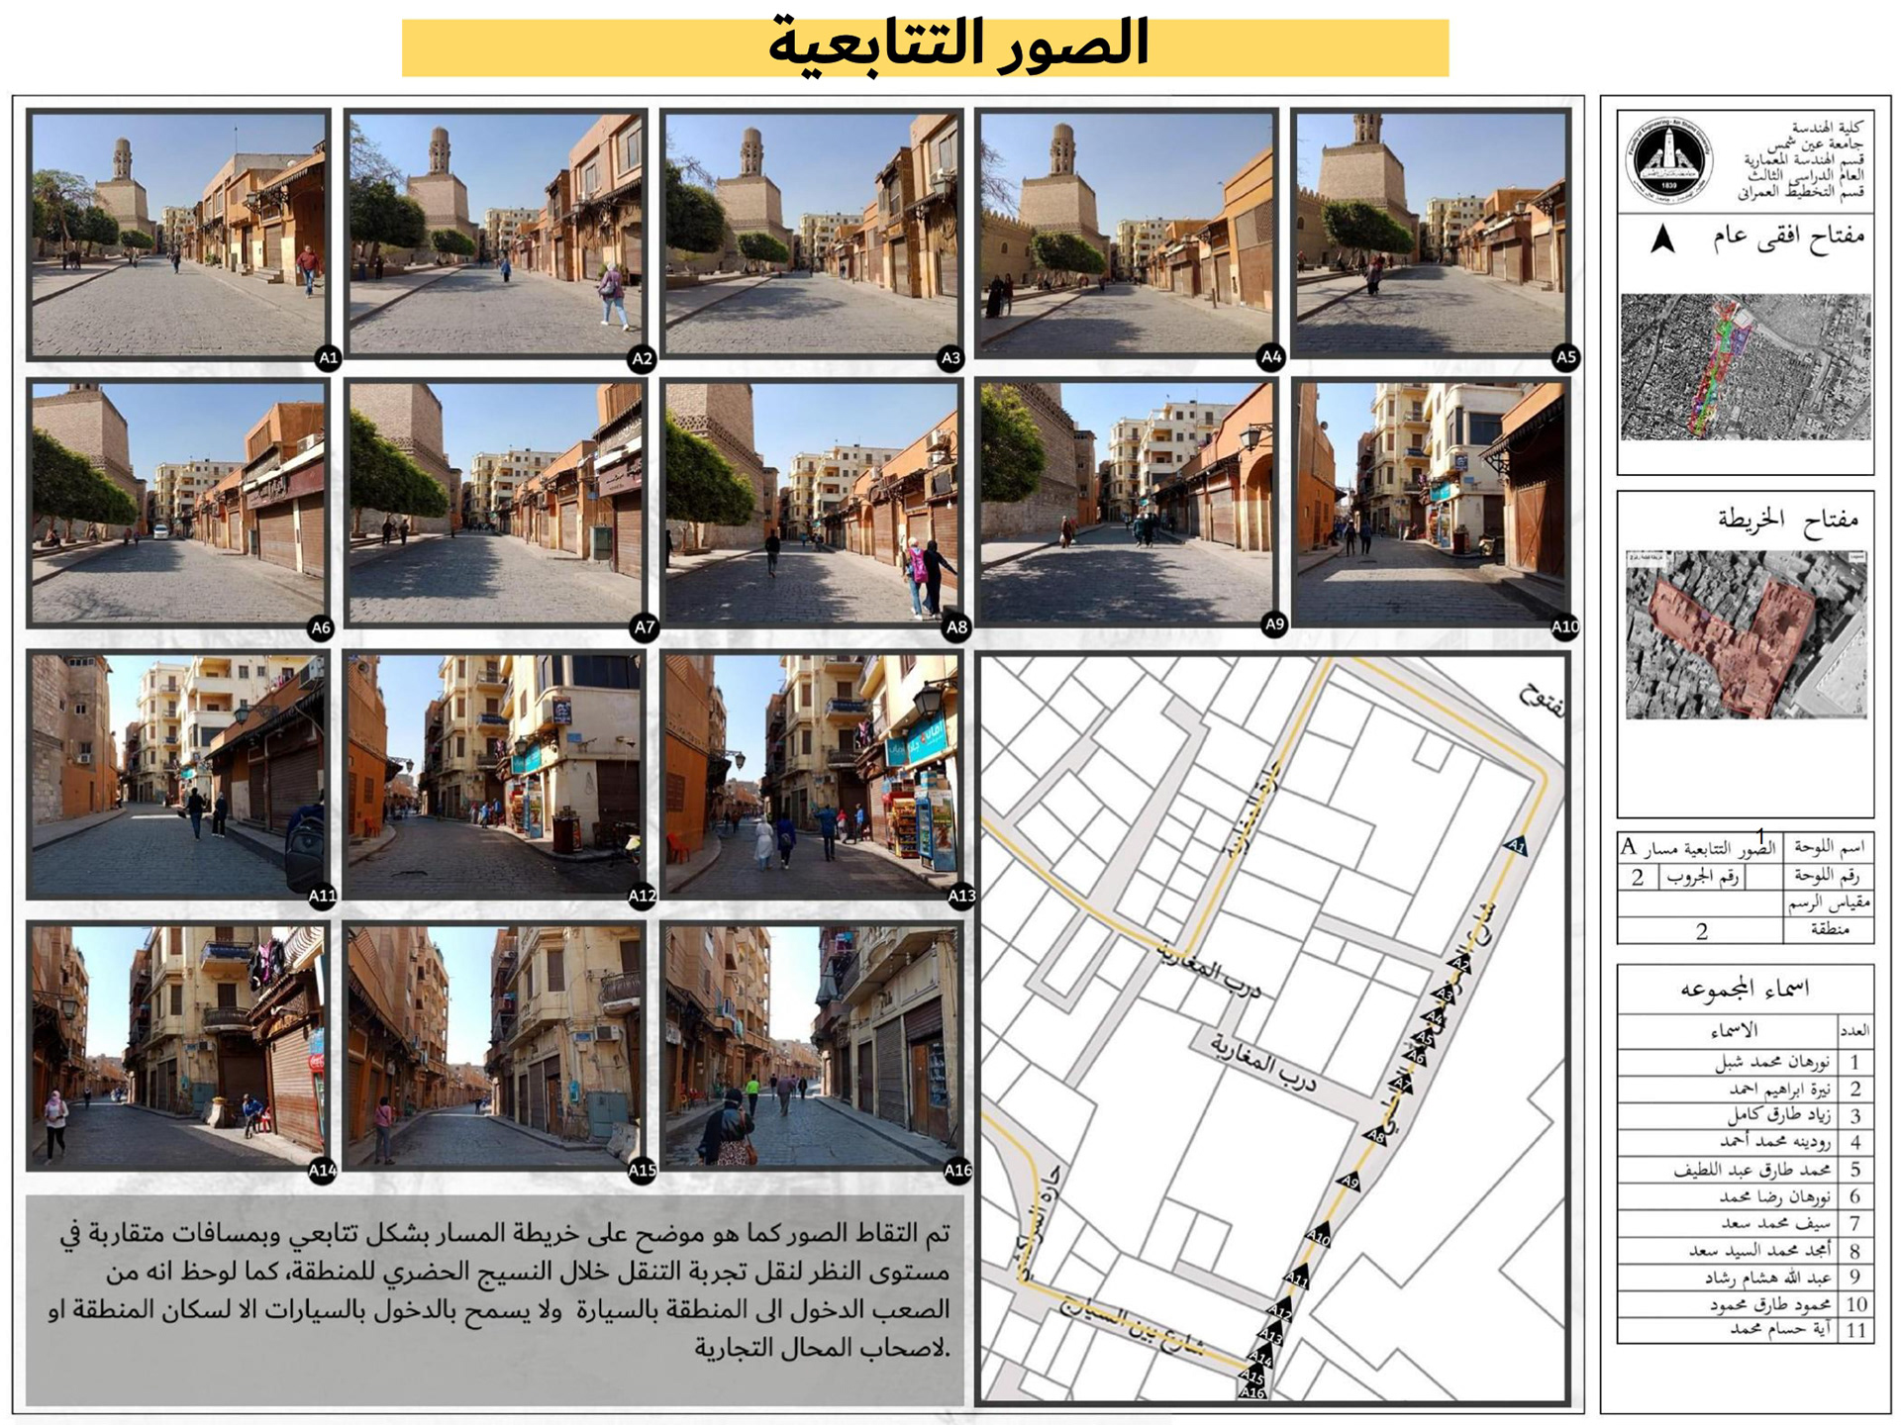Select photo thumbnail labeled A8

tap(812, 503)
